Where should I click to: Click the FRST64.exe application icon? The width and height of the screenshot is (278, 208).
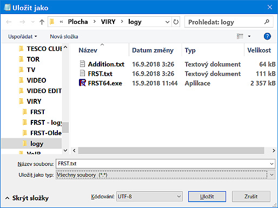click(82, 83)
